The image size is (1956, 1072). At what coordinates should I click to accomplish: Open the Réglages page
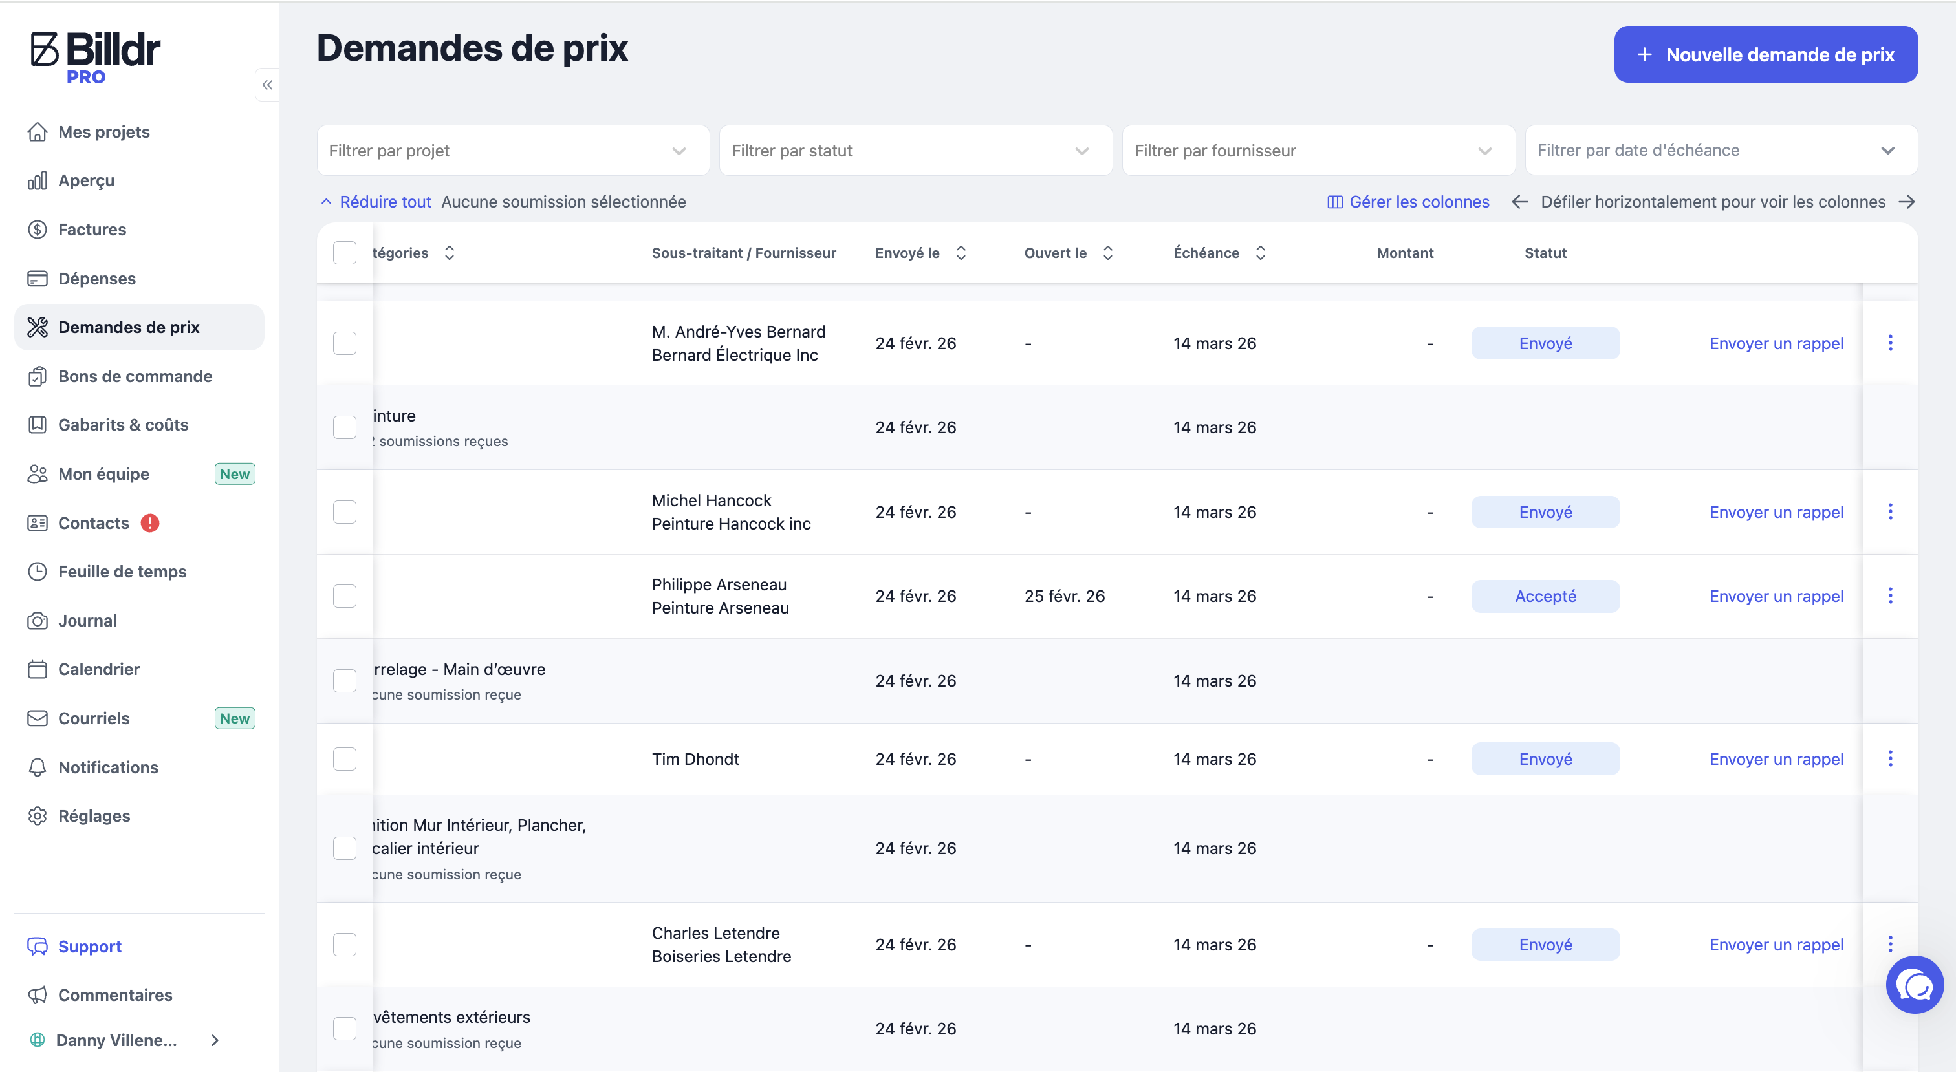coord(94,816)
